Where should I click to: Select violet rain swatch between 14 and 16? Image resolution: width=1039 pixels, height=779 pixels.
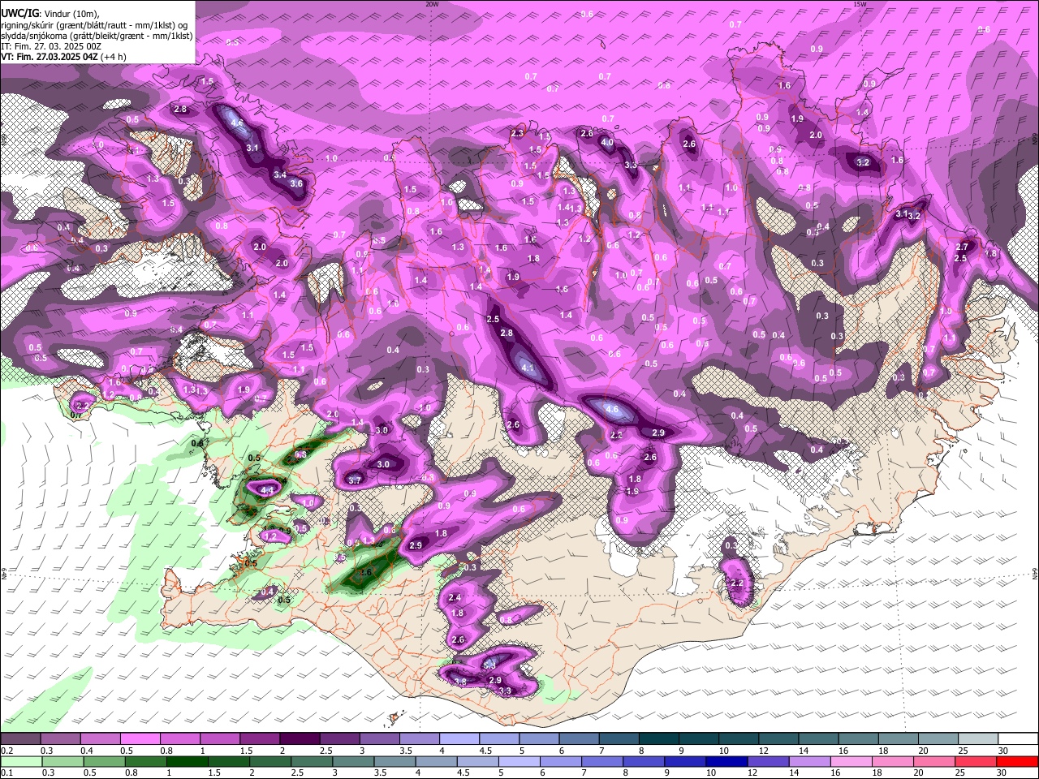tap(808, 762)
